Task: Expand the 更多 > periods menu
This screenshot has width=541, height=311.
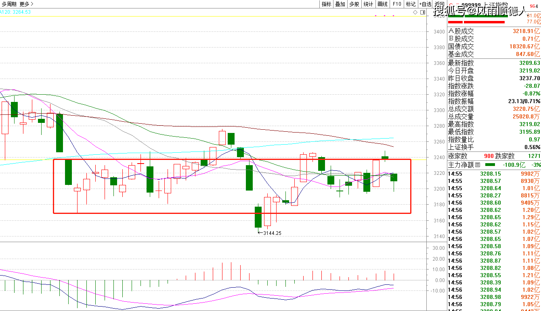Action: click(x=27, y=4)
